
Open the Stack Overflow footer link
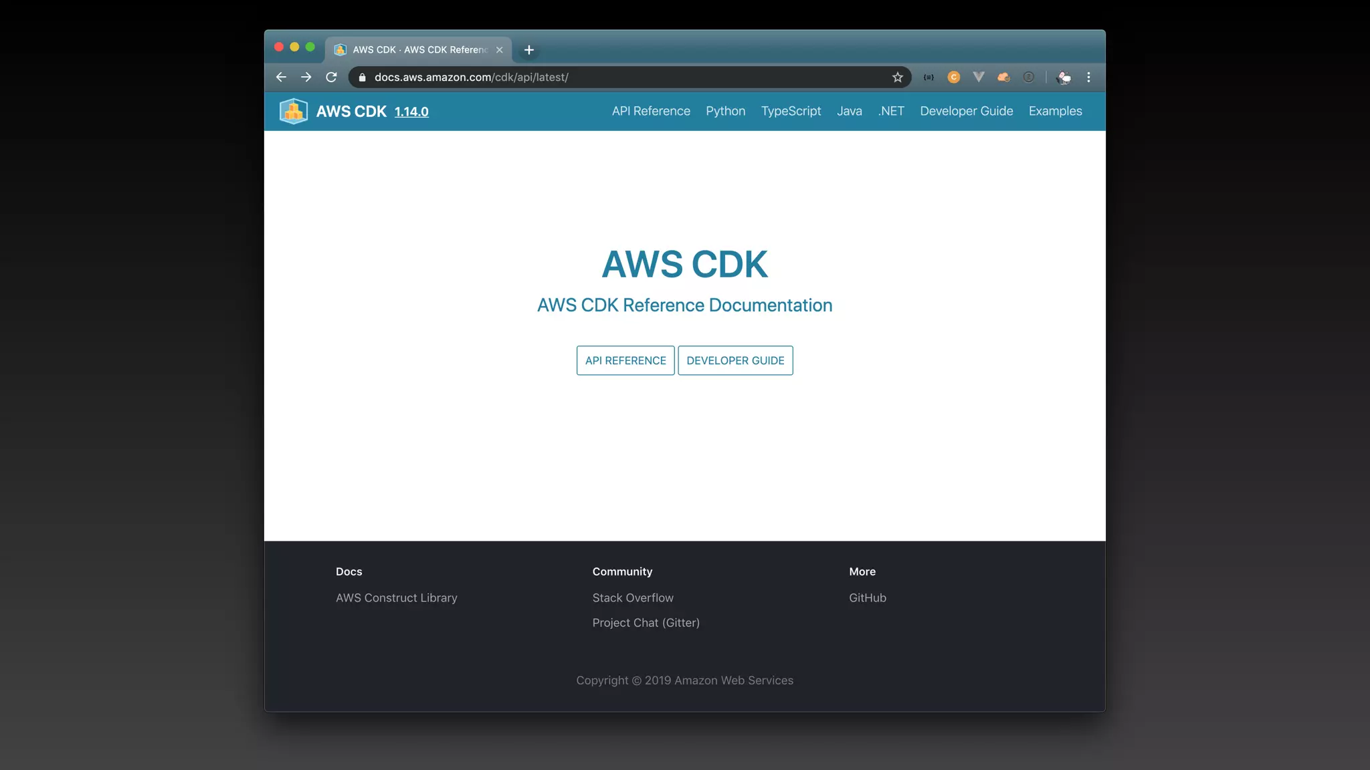(632, 598)
